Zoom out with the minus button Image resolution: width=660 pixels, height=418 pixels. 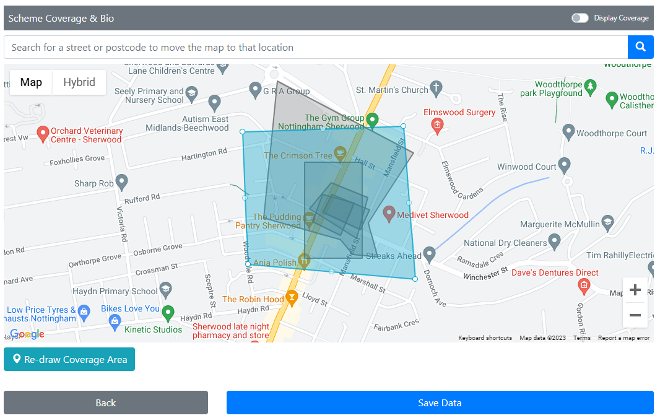(635, 315)
